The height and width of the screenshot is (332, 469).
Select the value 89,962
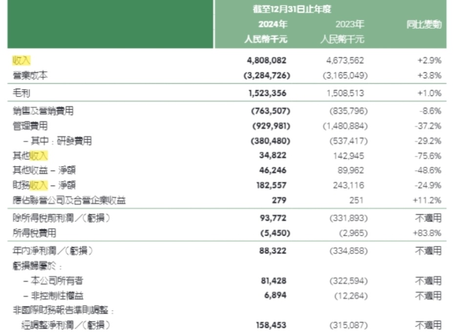(x=351, y=170)
